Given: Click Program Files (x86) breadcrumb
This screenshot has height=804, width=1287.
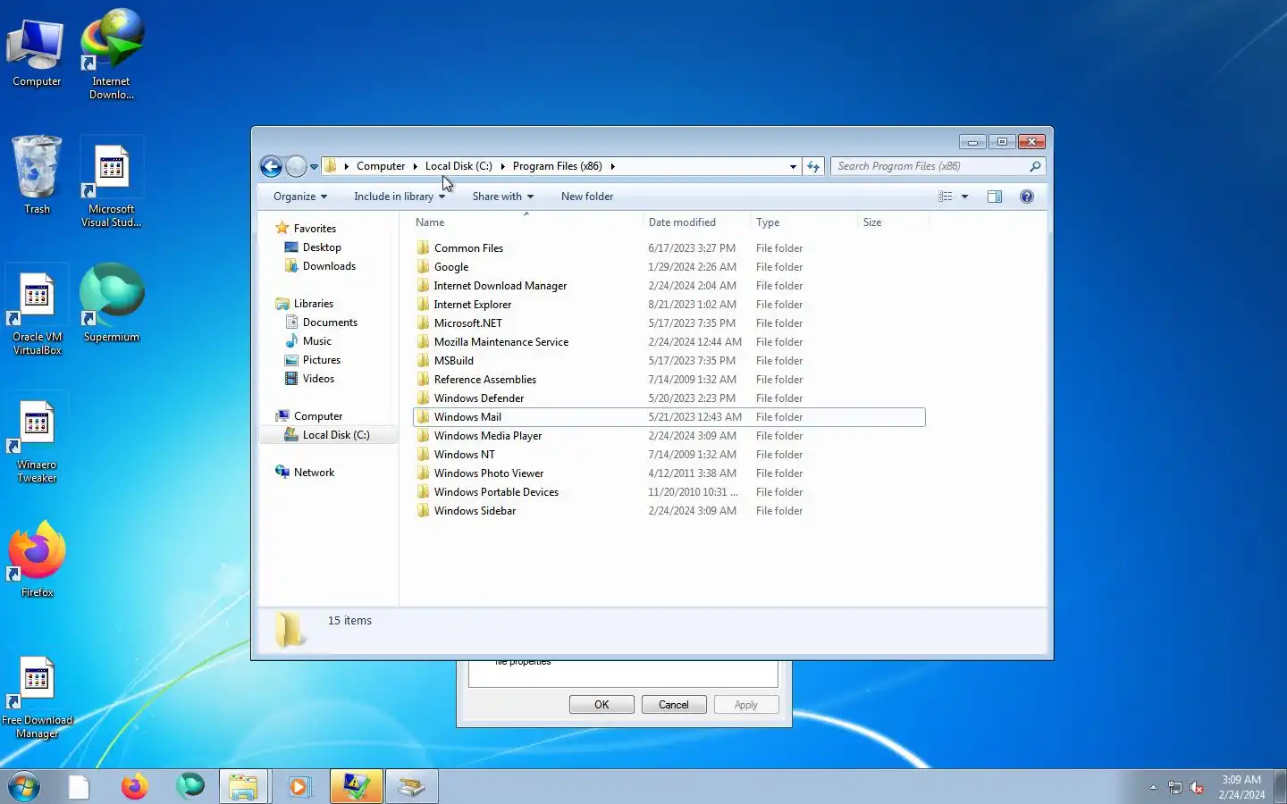Looking at the screenshot, I should coord(558,166).
